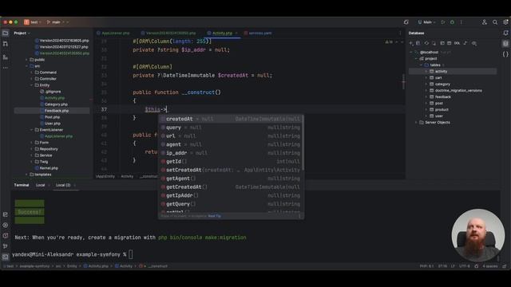
Task: Open the Commit tool window icon
Action: 6,44
